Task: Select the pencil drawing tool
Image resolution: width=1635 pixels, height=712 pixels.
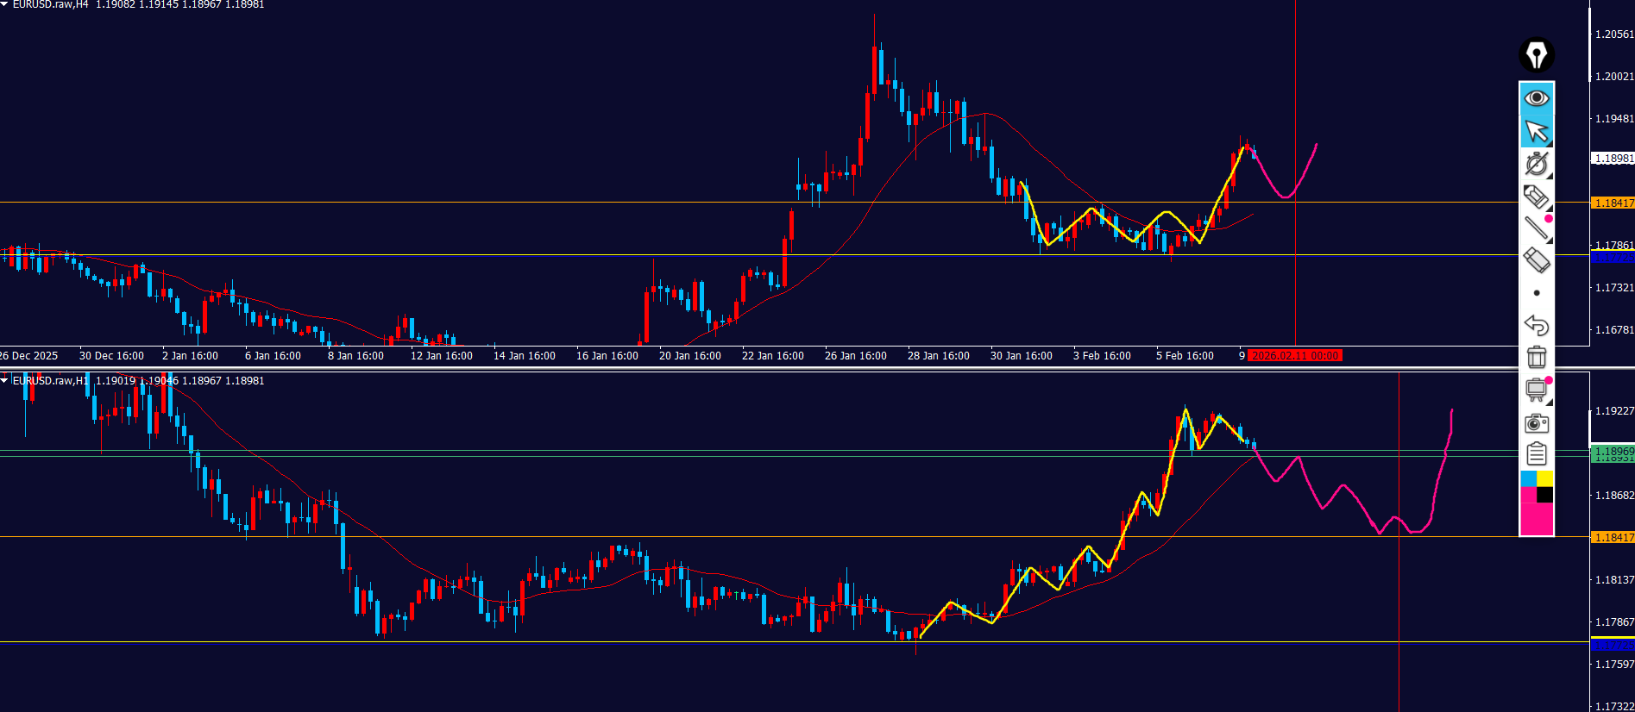Action: (1536, 197)
